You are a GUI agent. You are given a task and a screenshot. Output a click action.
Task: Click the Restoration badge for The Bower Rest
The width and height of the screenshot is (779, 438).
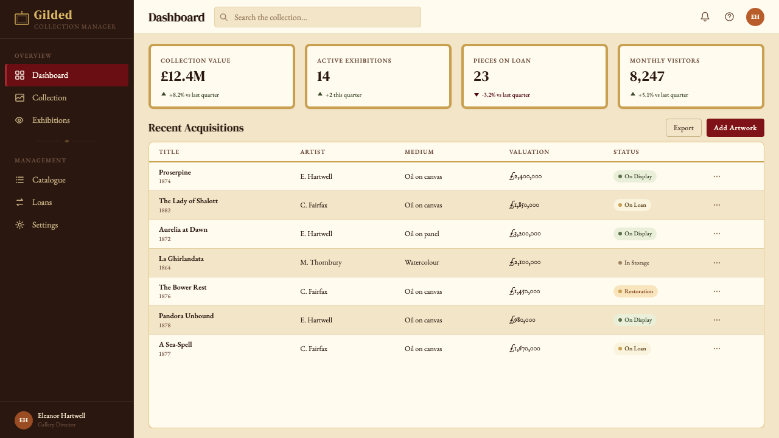click(635, 291)
